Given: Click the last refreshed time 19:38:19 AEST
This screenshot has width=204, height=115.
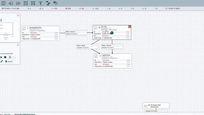Looking at the screenshot, I should coord(173,9).
